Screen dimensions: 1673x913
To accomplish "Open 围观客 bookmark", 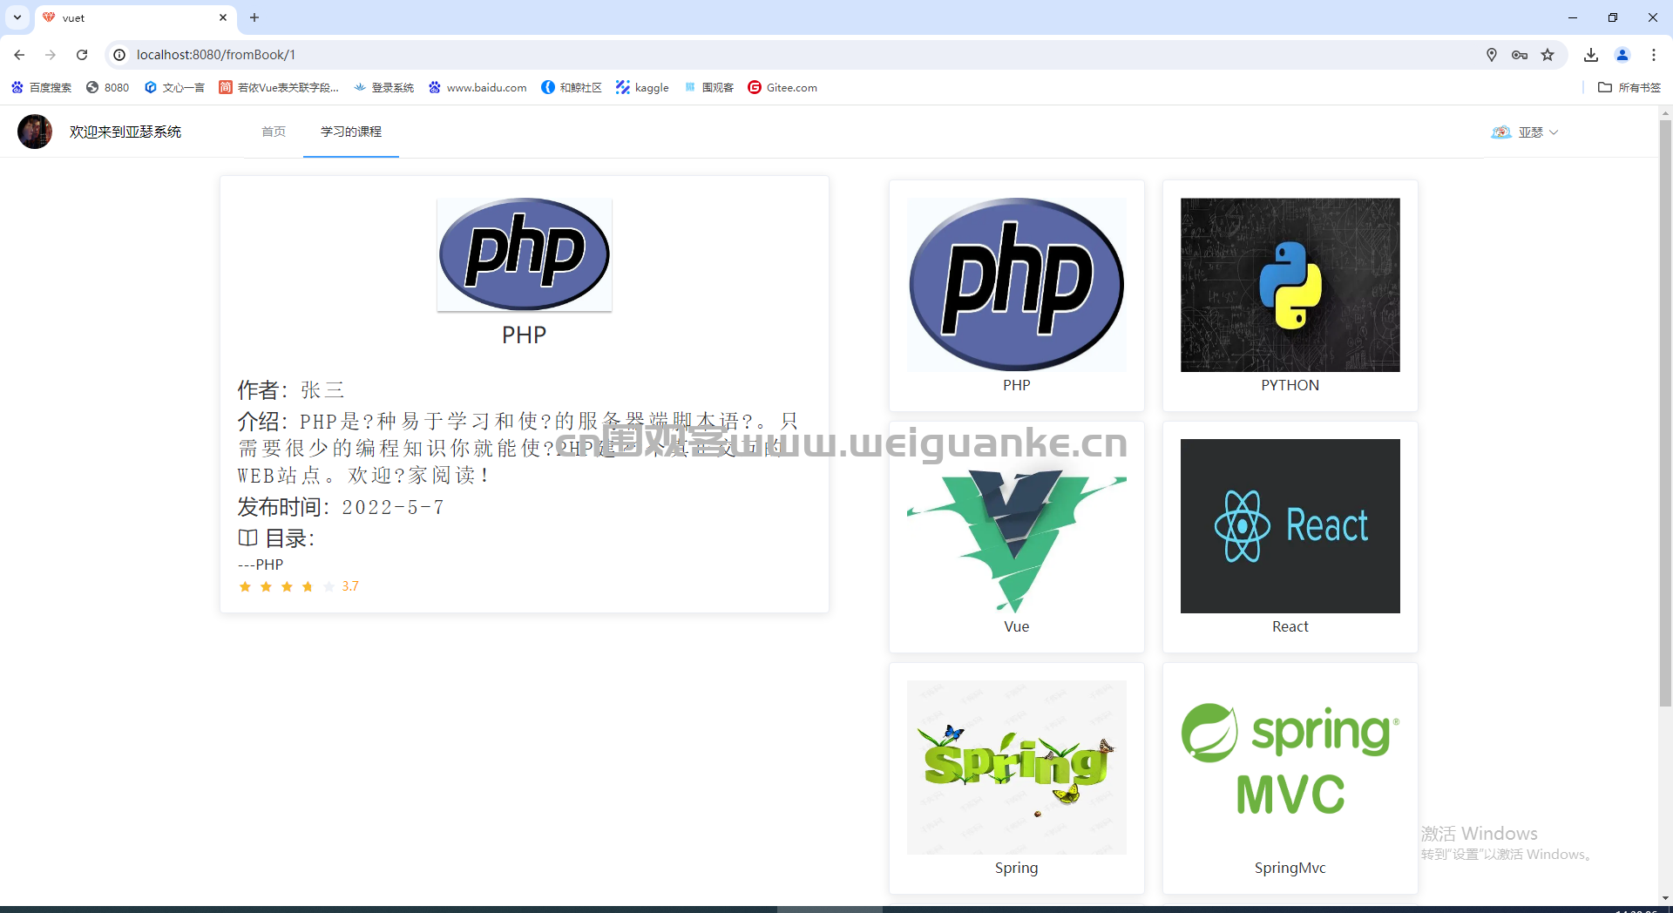I will [x=709, y=87].
